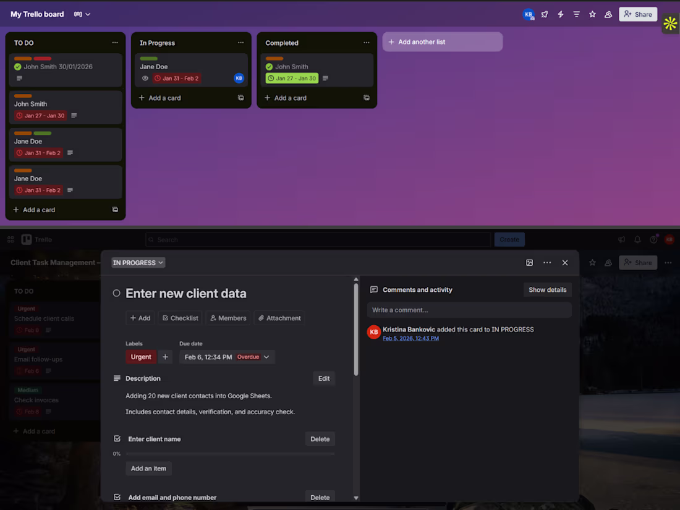The image size is (680, 510).
Task: Open the board view switcher chevron
Action: [87, 14]
